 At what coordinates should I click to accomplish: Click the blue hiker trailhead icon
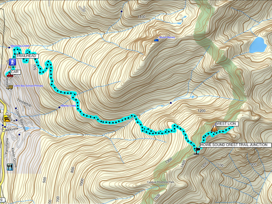tap(12, 62)
